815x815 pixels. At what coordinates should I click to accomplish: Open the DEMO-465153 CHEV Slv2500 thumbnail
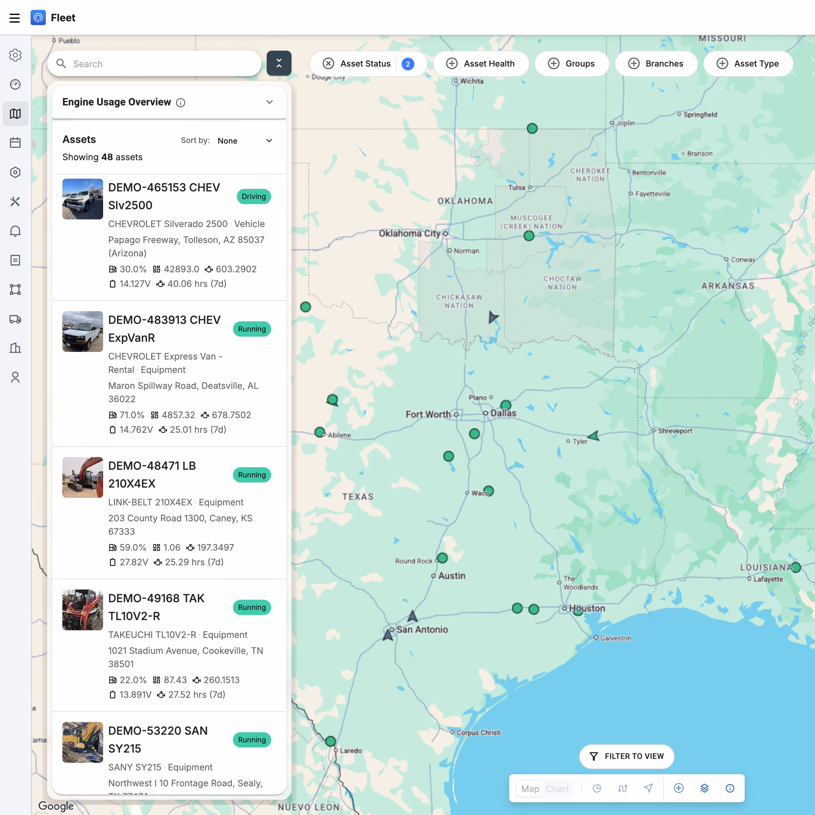click(x=83, y=199)
